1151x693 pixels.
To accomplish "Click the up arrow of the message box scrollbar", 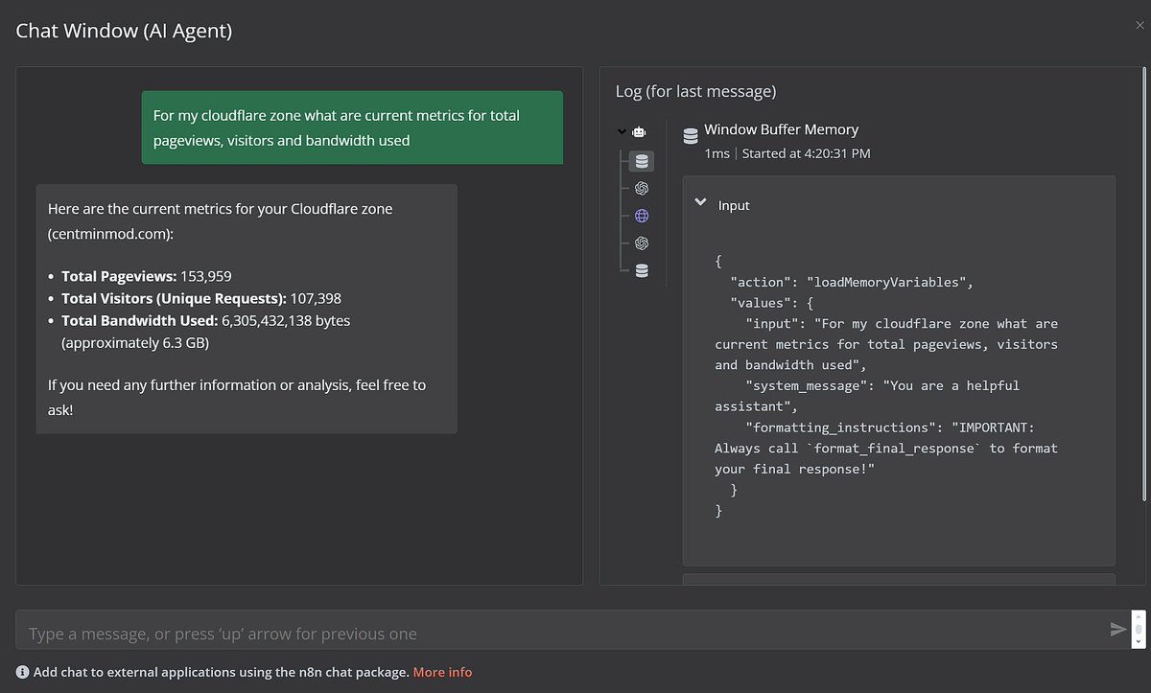I will tap(1139, 615).
